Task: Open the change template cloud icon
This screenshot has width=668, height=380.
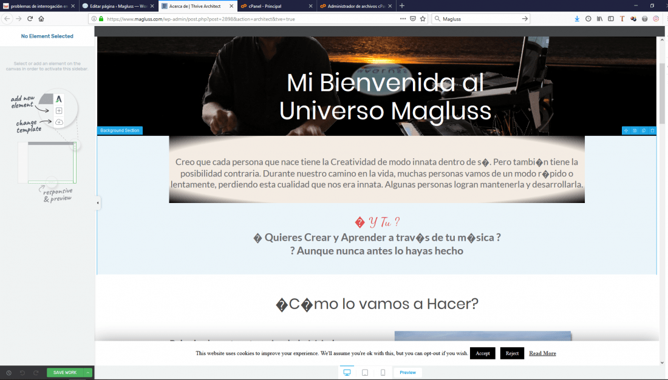Action: 60,122
